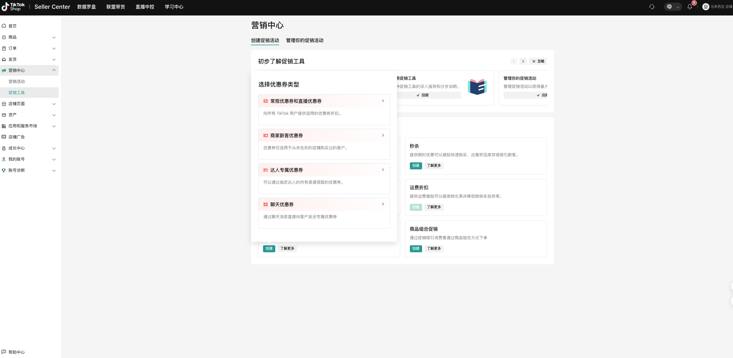Click the shop account avatar icon

click(706, 7)
